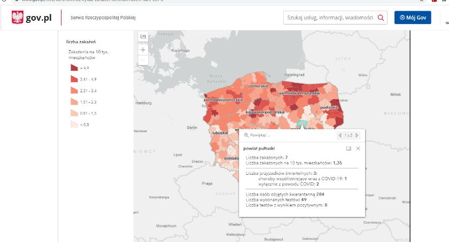Open the Mój Gov login button

(413, 18)
